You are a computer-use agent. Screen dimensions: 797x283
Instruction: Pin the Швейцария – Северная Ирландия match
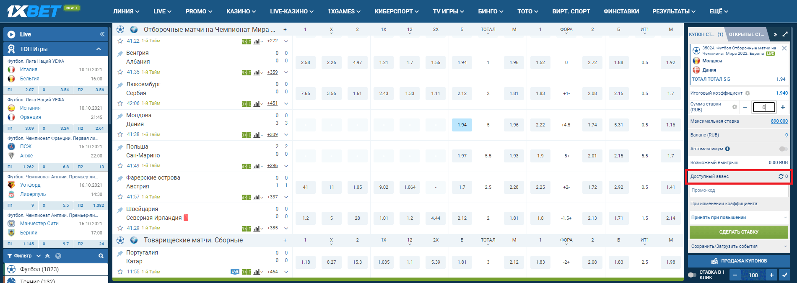click(x=120, y=210)
